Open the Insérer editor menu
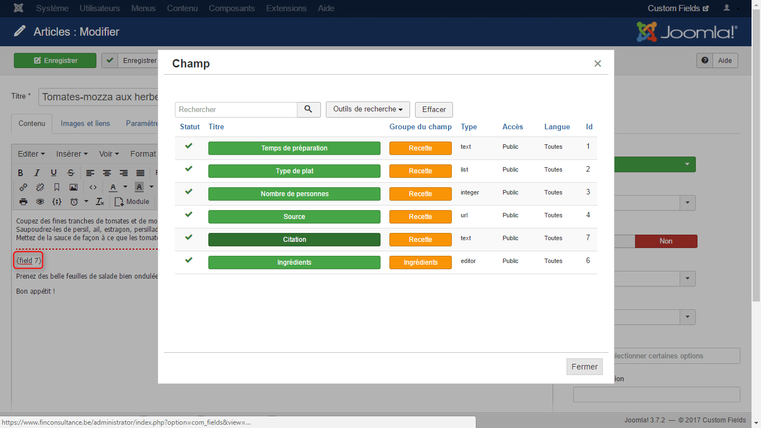761x428 pixels. tap(72, 154)
